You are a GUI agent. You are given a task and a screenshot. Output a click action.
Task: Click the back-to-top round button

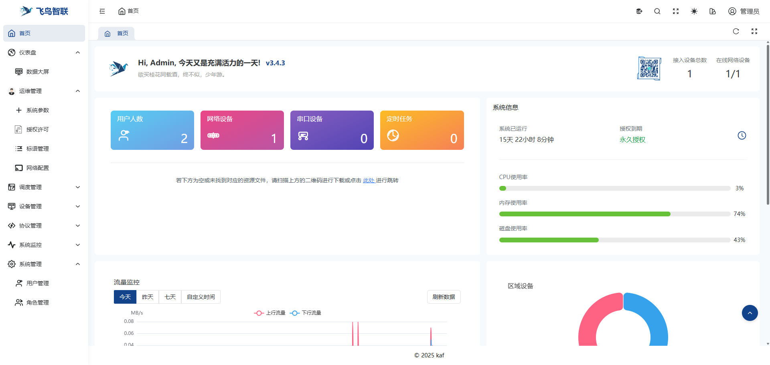click(750, 313)
